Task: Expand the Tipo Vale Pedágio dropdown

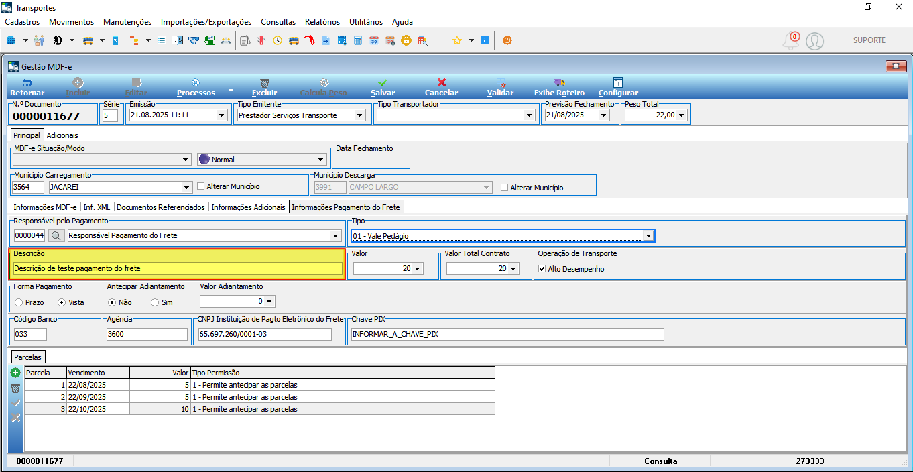Action: click(x=648, y=236)
